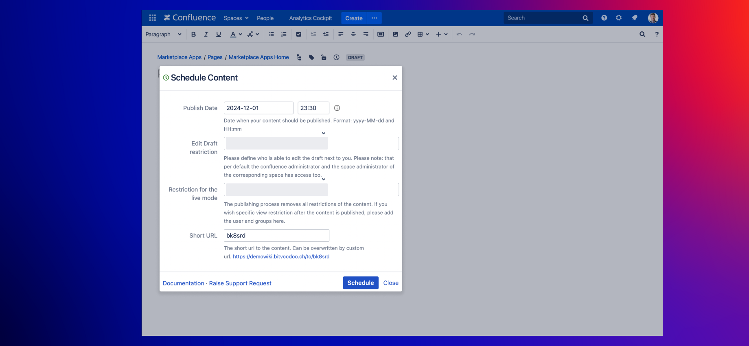The height and width of the screenshot is (346, 749).
Task: Insert a table
Action: (x=420, y=34)
